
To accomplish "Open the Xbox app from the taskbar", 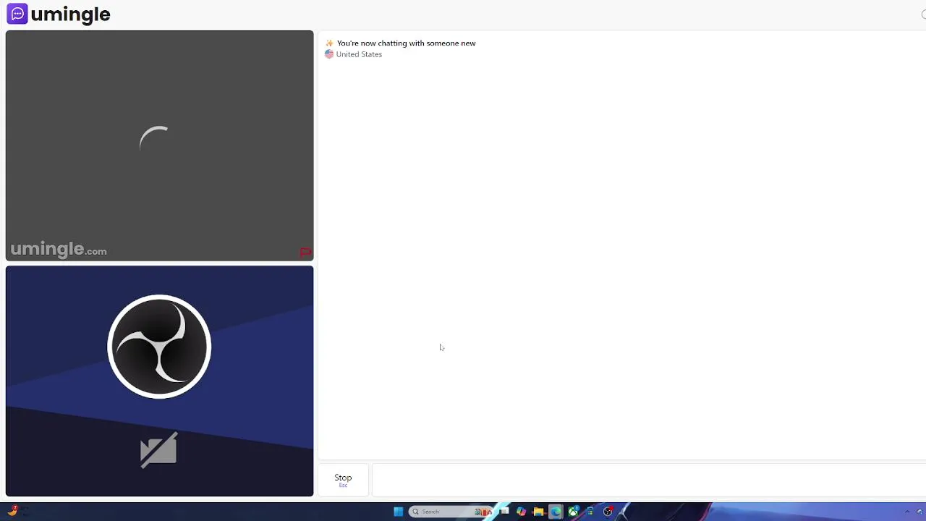I will [573, 512].
